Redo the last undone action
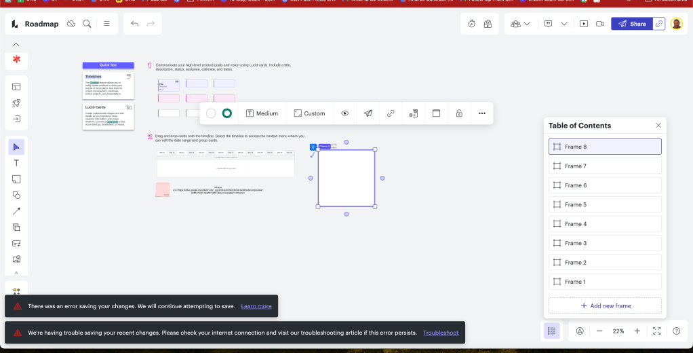The width and height of the screenshot is (693, 353). pos(151,24)
